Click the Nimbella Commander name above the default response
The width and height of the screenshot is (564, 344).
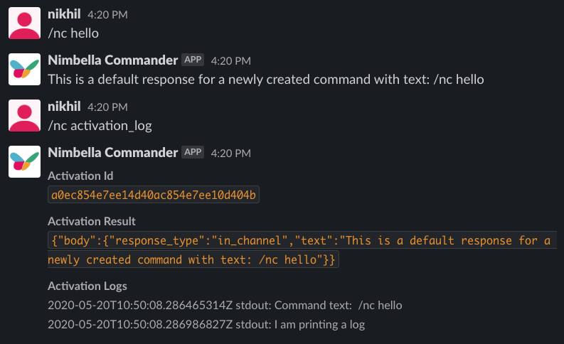point(112,60)
